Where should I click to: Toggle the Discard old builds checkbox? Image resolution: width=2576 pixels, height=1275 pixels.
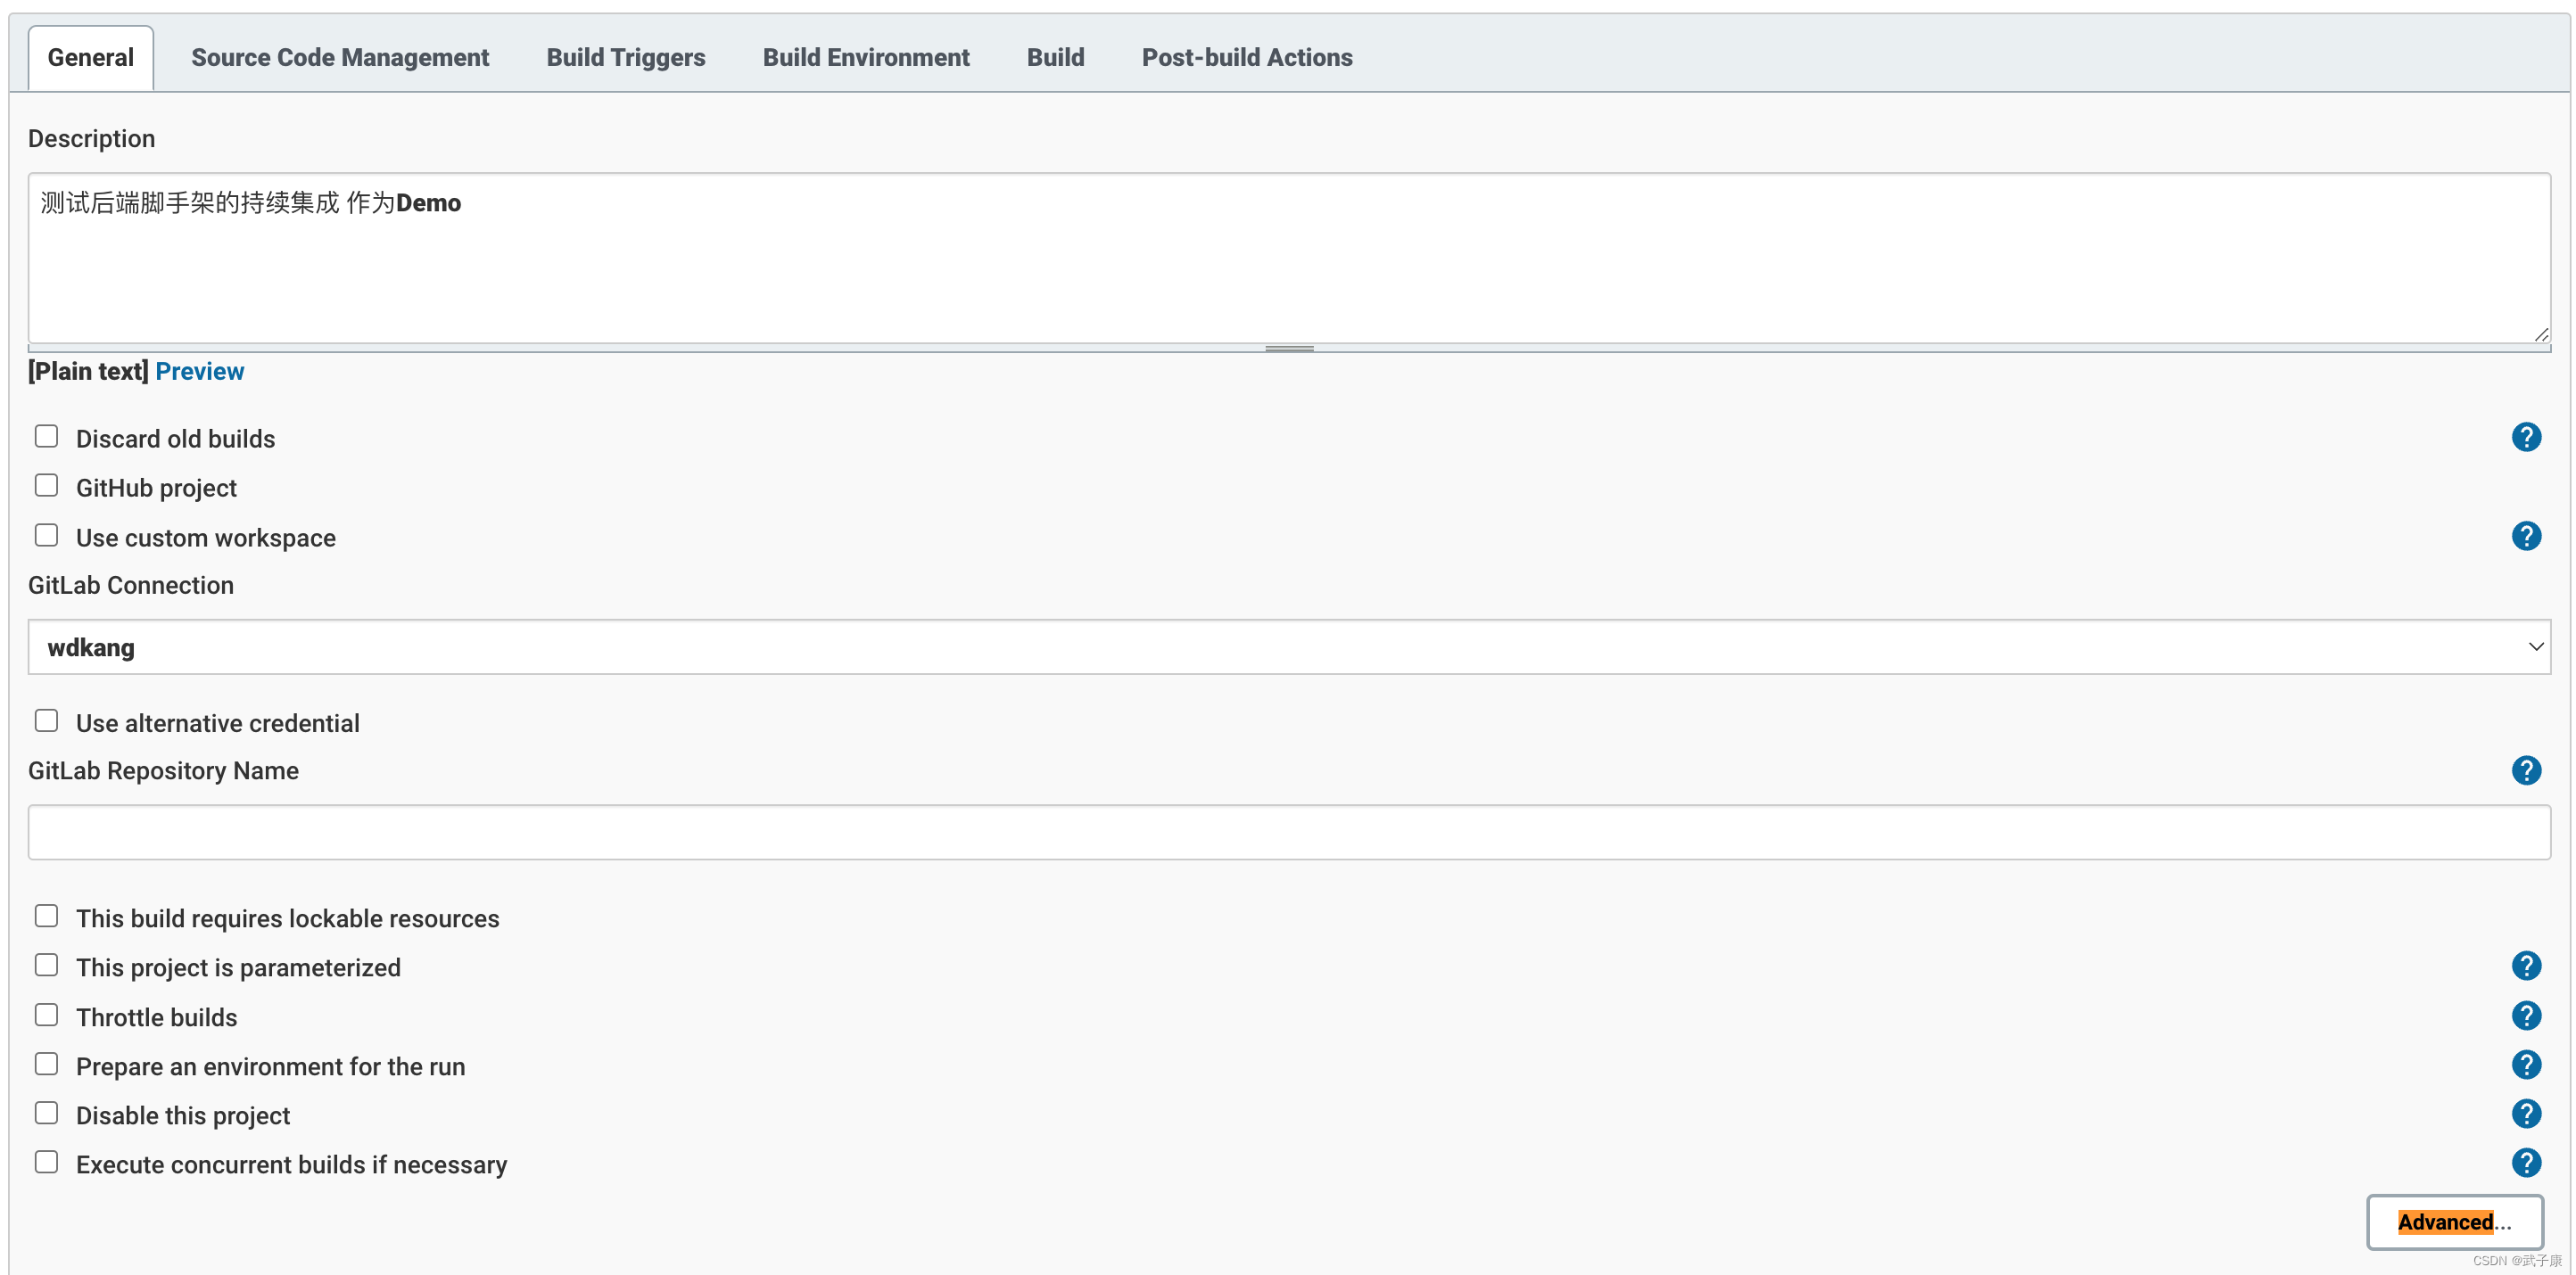tap(46, 437)
